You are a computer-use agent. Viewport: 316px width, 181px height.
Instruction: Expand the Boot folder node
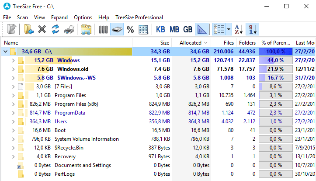click(x=13, y=130)
